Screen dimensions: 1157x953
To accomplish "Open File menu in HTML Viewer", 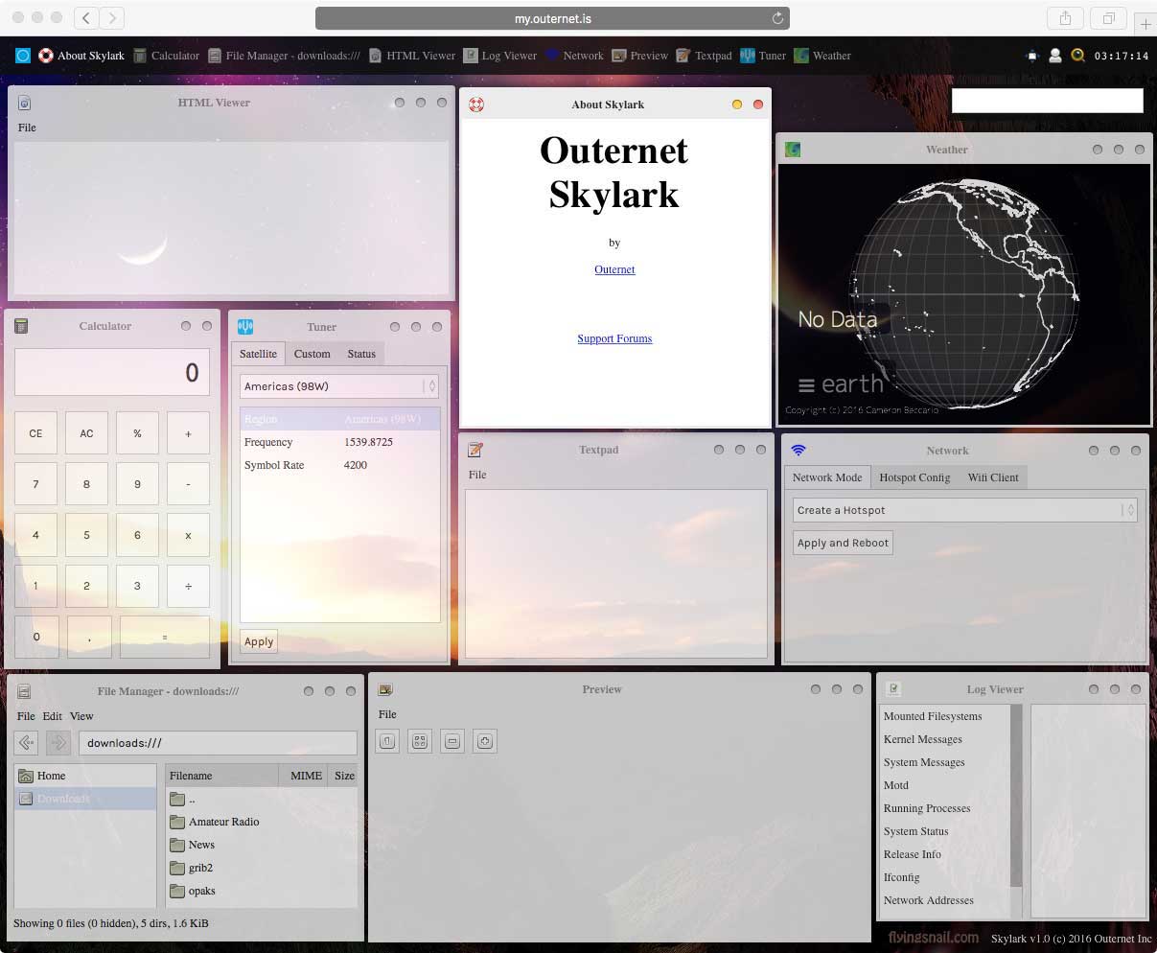I will [x=27, y=128].
